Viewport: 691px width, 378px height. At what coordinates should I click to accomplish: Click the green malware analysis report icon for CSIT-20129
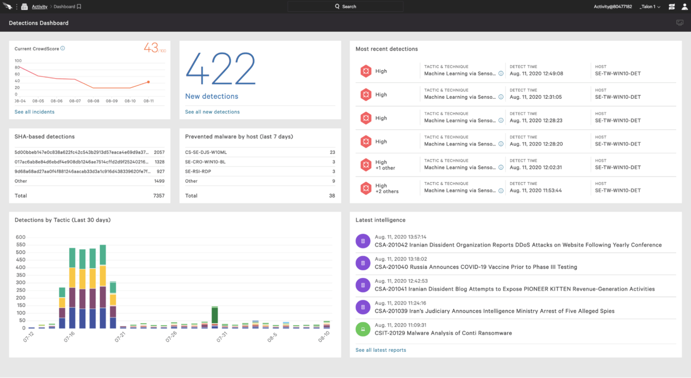coord(363,329)
